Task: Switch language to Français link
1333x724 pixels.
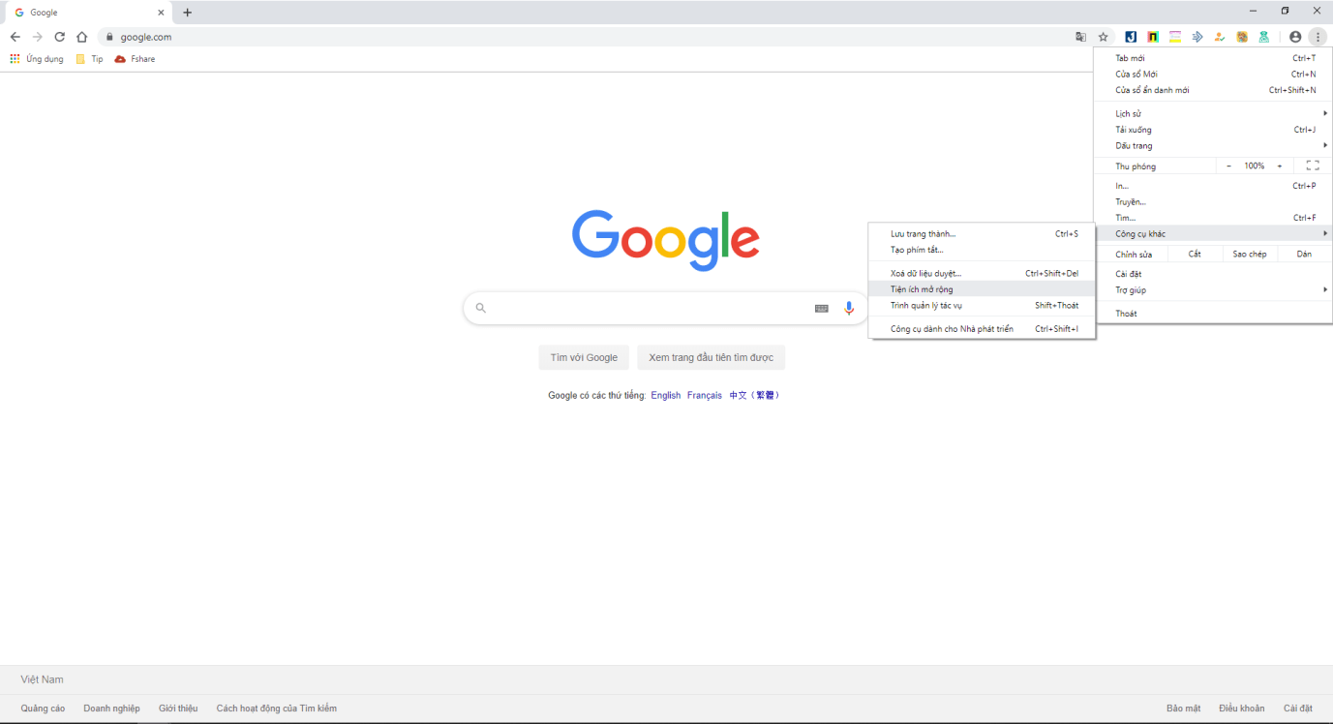Action: click(705, 396)
